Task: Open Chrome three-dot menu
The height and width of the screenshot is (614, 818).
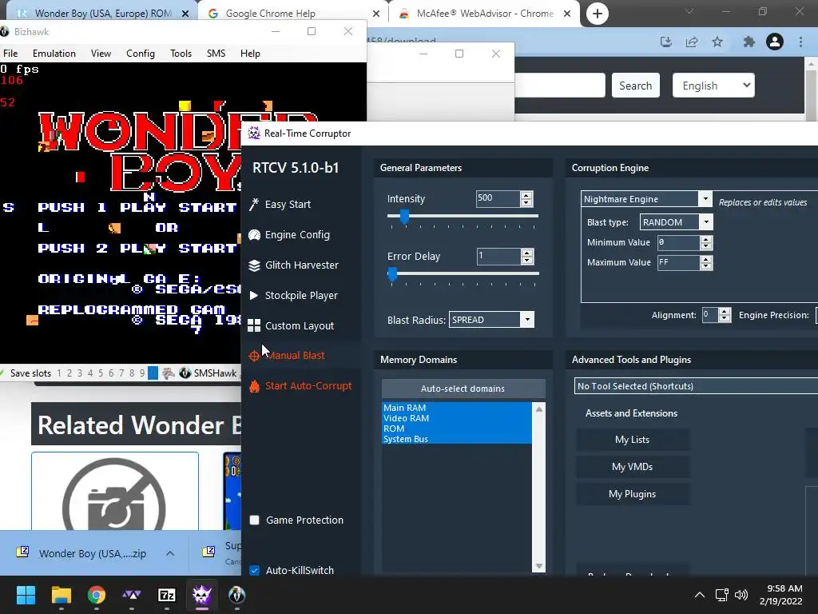Action: (800, 42)
